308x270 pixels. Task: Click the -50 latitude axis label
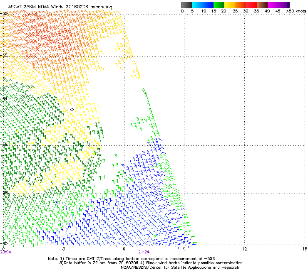click(x=4, y=14)
